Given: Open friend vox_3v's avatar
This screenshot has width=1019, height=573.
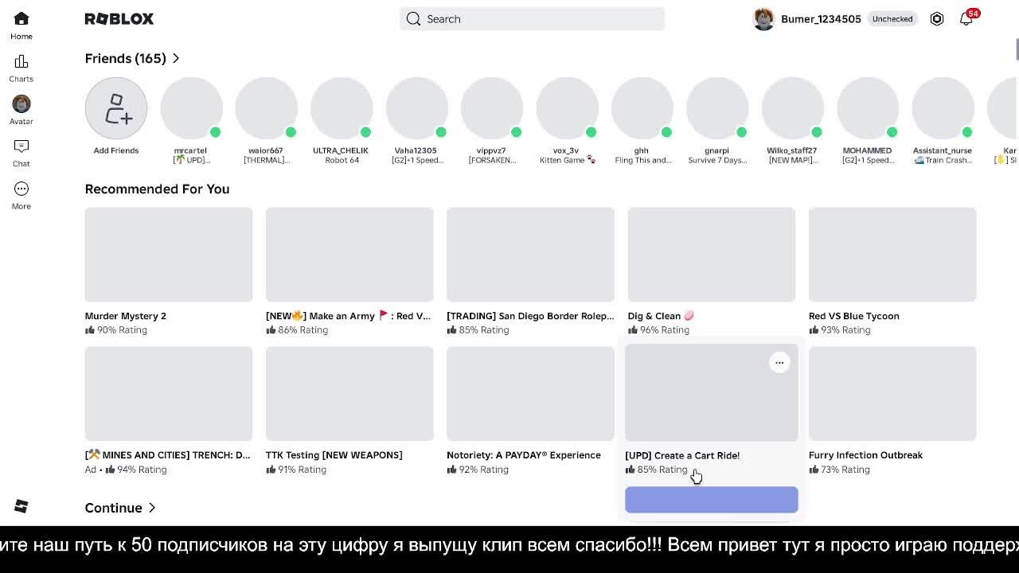Looking at the screenshot, I should pos(567,109).
